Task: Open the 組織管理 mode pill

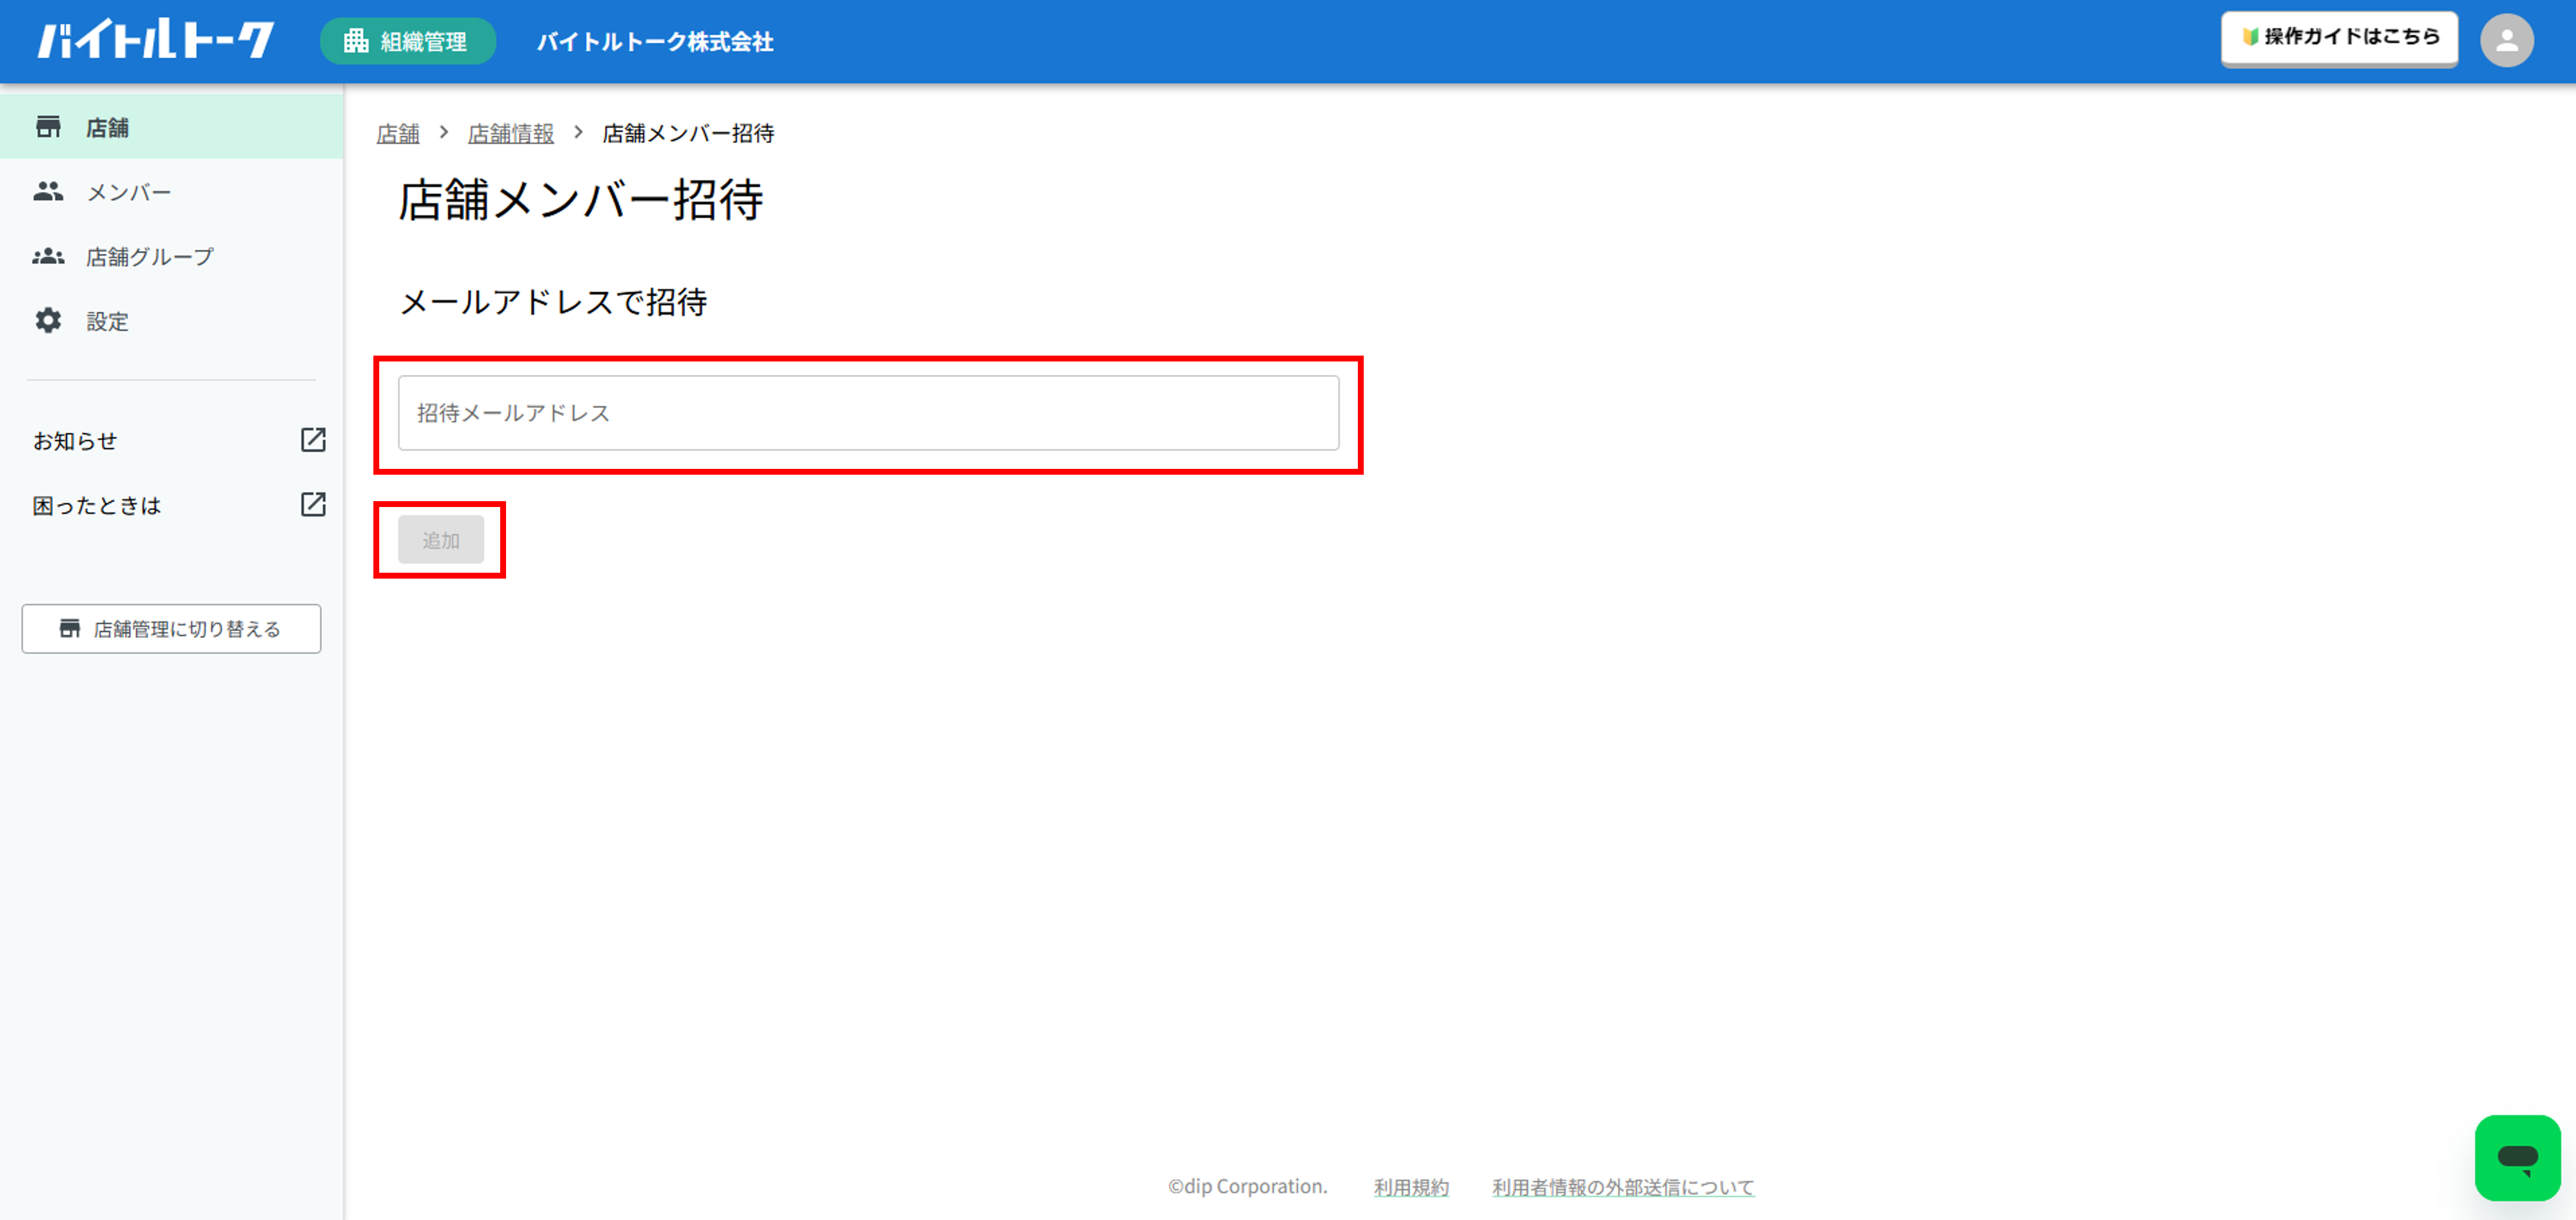Action: click(x=407, y=41)
